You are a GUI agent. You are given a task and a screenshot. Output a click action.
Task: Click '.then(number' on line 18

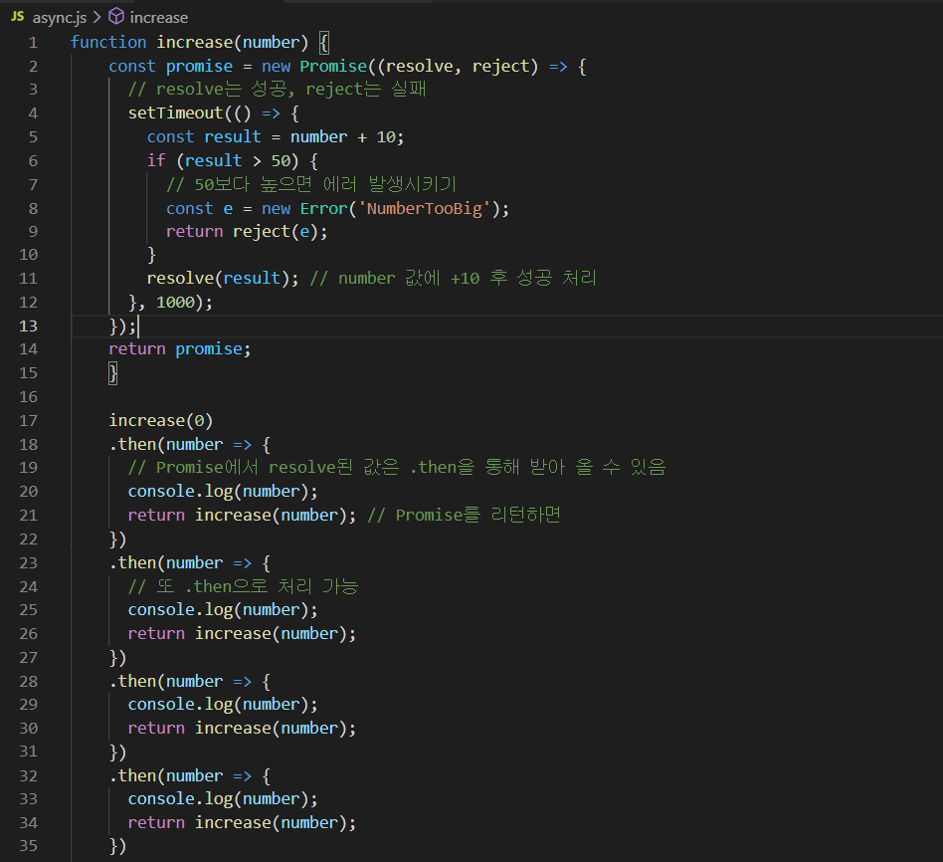click(x=166, y=445)
